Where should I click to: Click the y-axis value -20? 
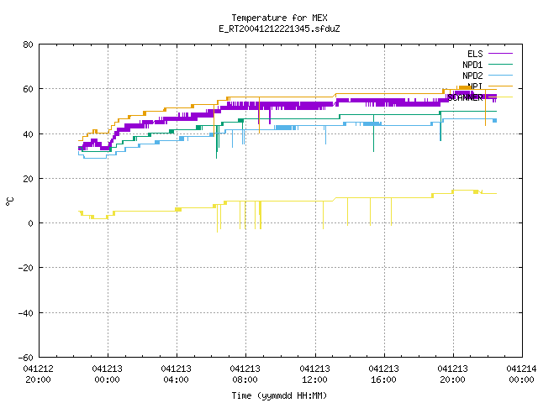[x=26, y=268]
